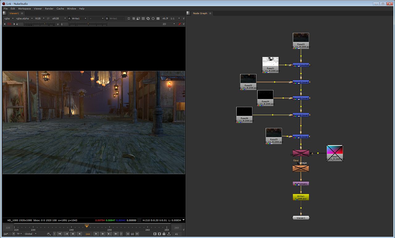Select the Reformat1 node

(x=301, y=184)
